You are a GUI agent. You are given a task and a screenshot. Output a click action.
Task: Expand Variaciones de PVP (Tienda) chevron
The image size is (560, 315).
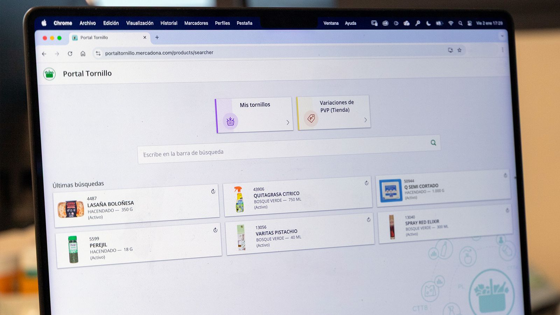[x=365, y=120]
